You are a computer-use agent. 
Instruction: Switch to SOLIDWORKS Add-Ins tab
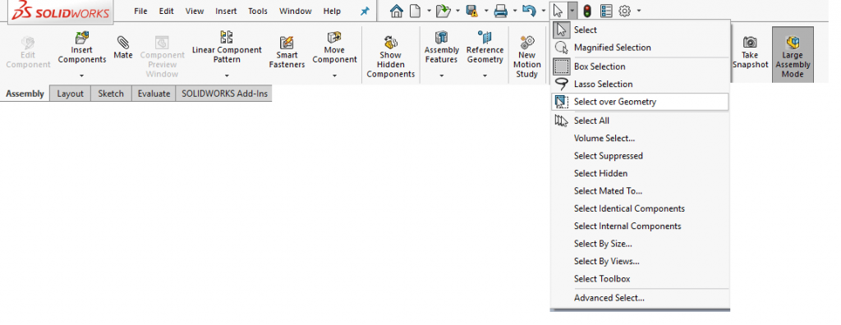pyautogui.click(x=224, y=94)
